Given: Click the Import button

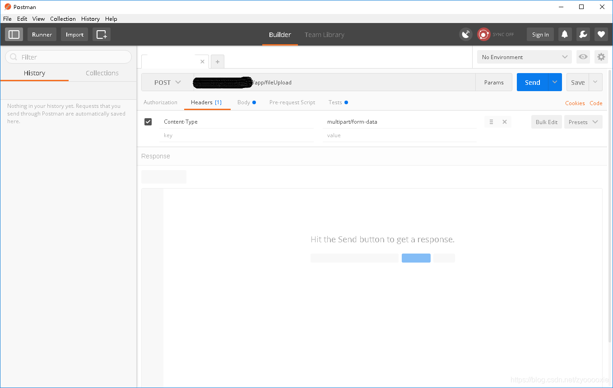Looking at the screenshot, I should coord(74,34).
